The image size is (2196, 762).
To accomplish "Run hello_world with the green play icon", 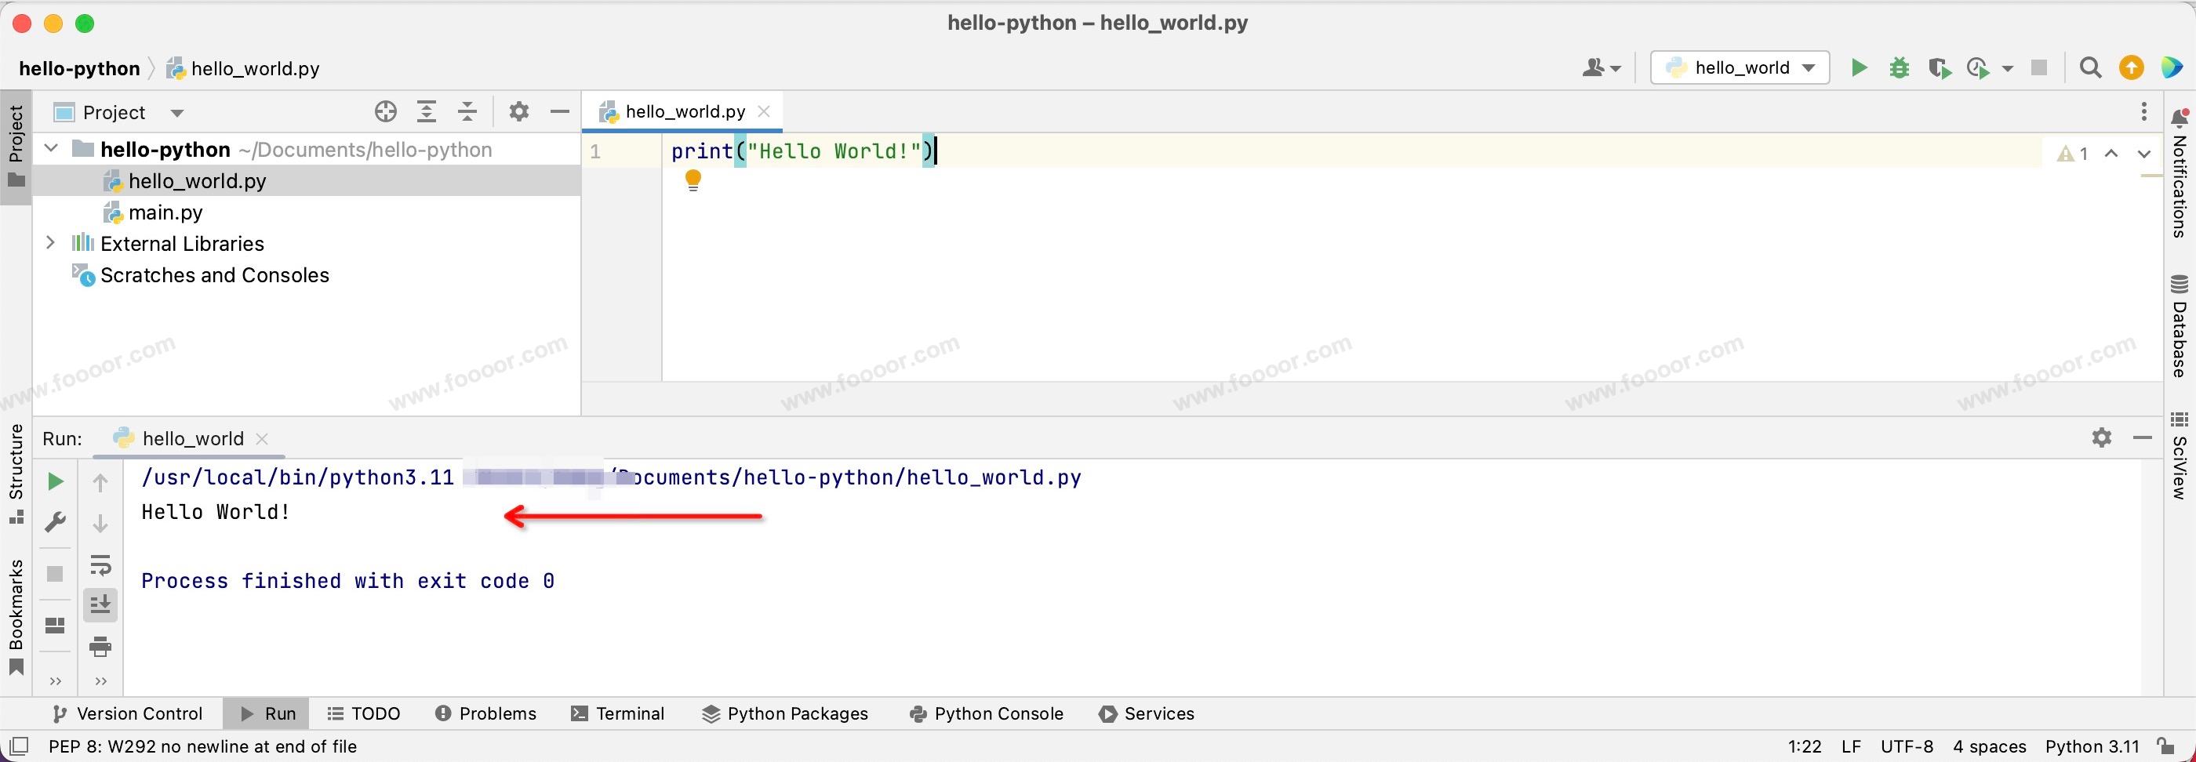I will click(x=1860, y=68).
